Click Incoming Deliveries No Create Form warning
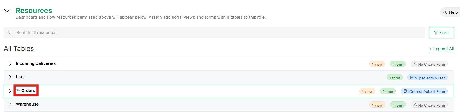Viewport: 460px width, 112px height. click(x=429, y=64)
